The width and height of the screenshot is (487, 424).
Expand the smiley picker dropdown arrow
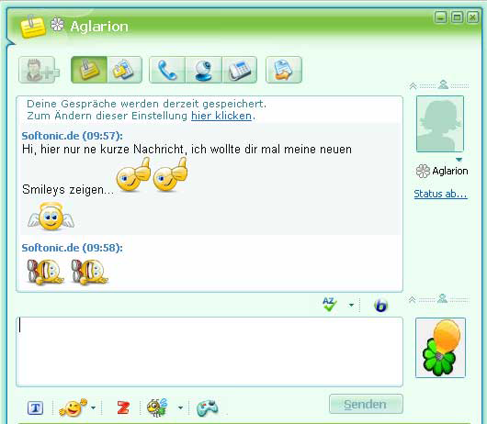click(93, 407)
